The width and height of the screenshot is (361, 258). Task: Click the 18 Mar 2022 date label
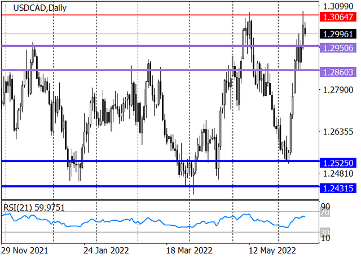(x=190, y=251)
